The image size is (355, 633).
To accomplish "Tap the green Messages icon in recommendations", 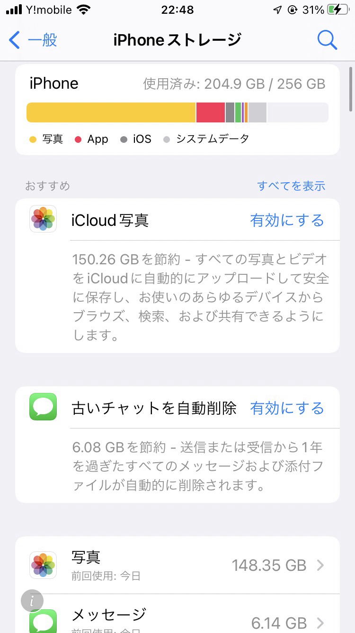I will pos(43,407).
